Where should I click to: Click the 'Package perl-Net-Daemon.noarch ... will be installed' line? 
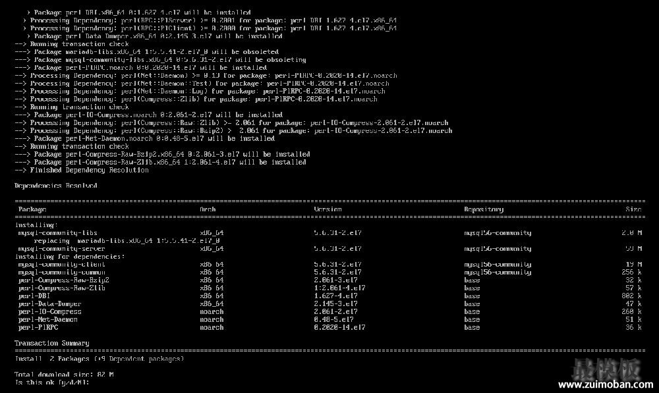click(x=144, y=138)
